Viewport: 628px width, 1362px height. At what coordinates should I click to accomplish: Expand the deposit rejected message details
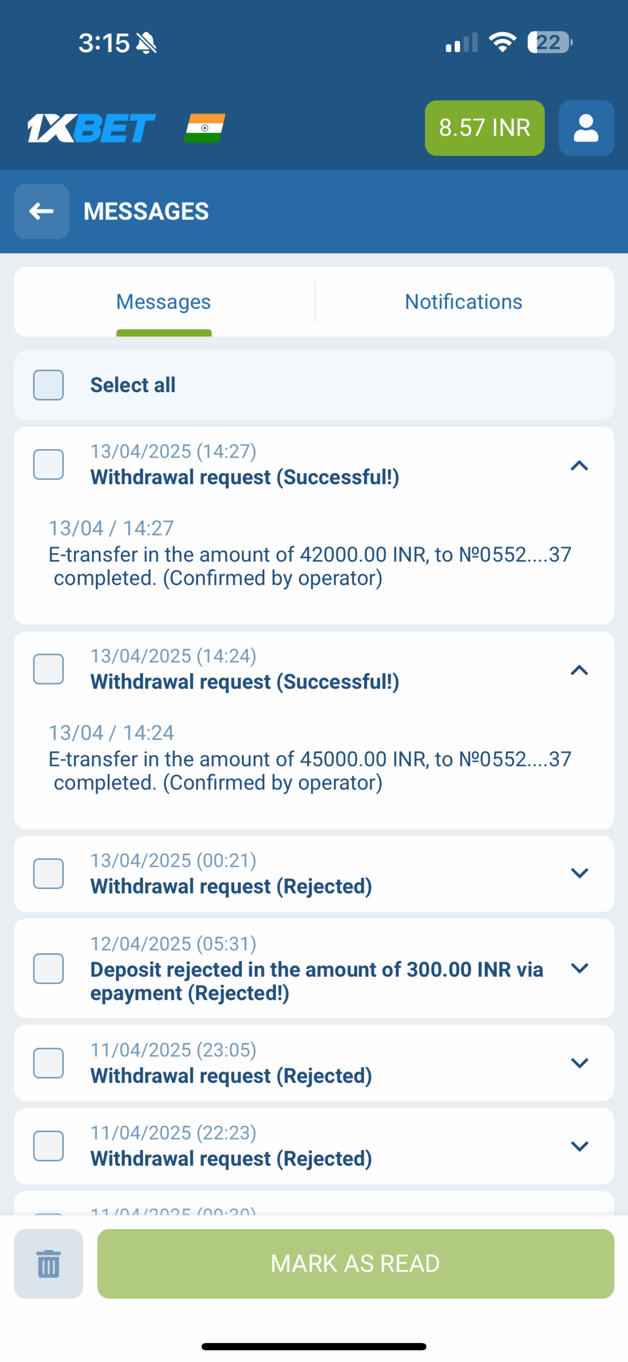tap(579, 968)
